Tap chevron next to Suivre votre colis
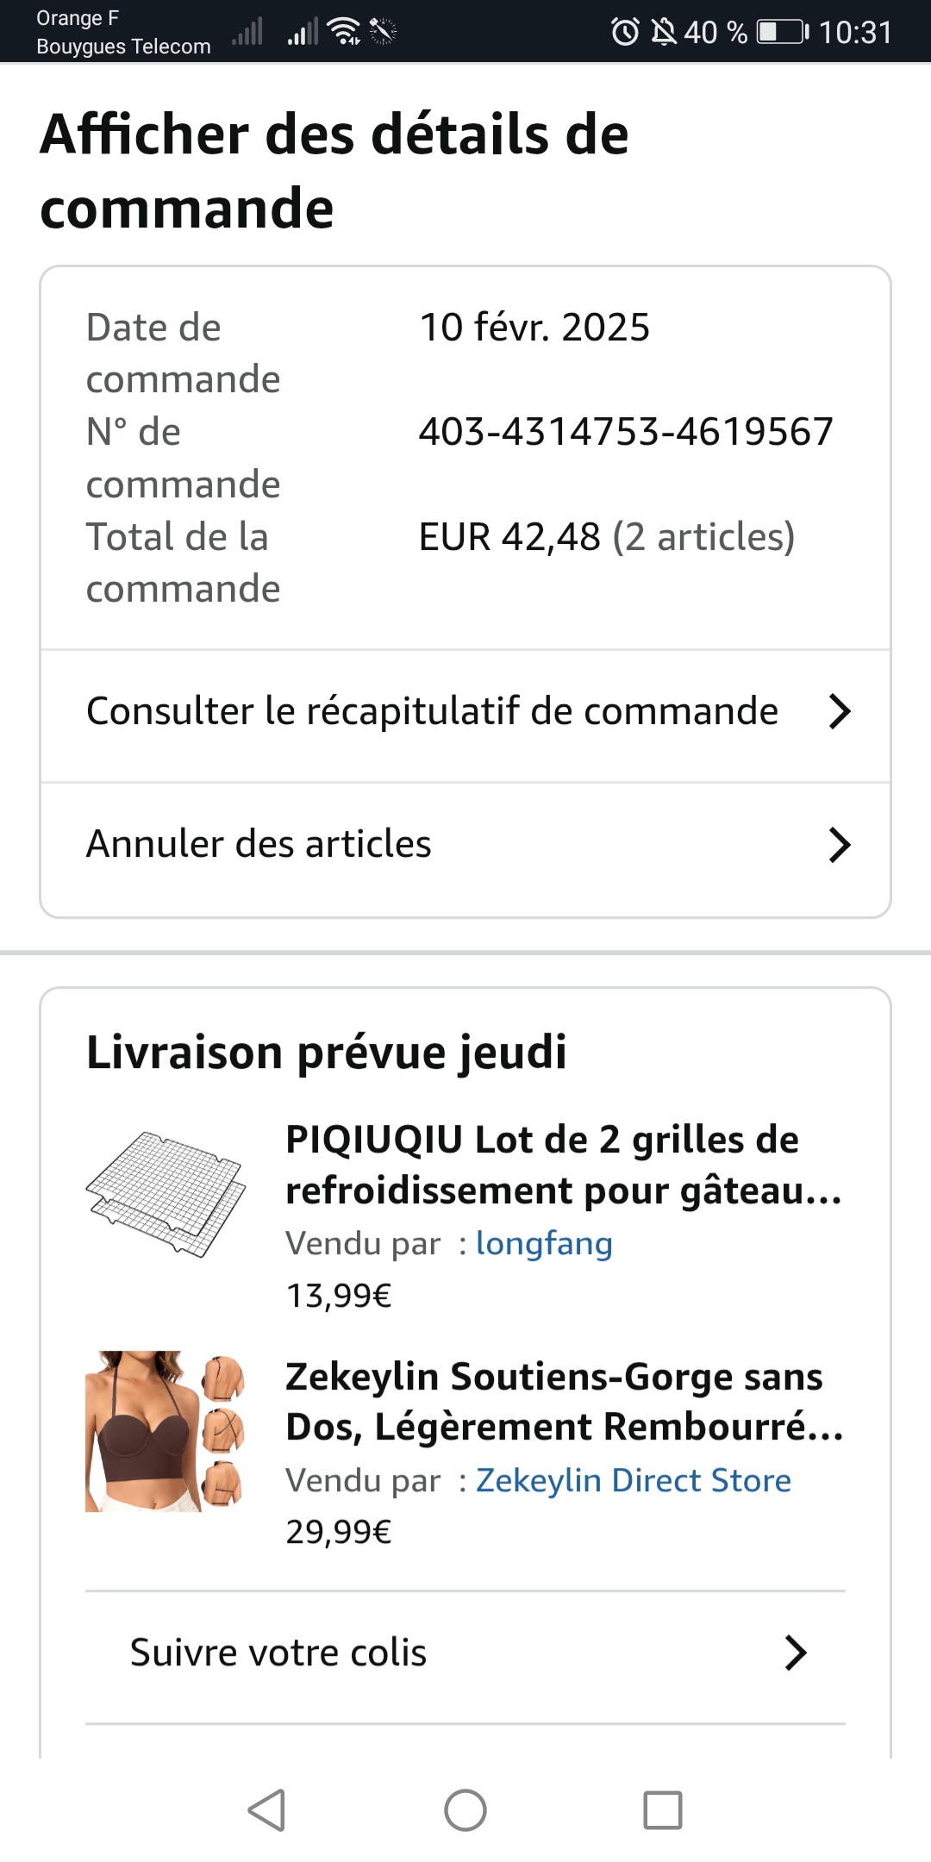Viewport: 931px width, 1862px height. point(796,1653)
